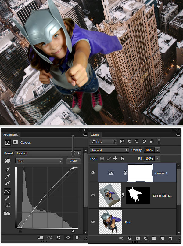Open the Fill slider dropdown arrow
The image size is (183, 246).
coord(157,159)
